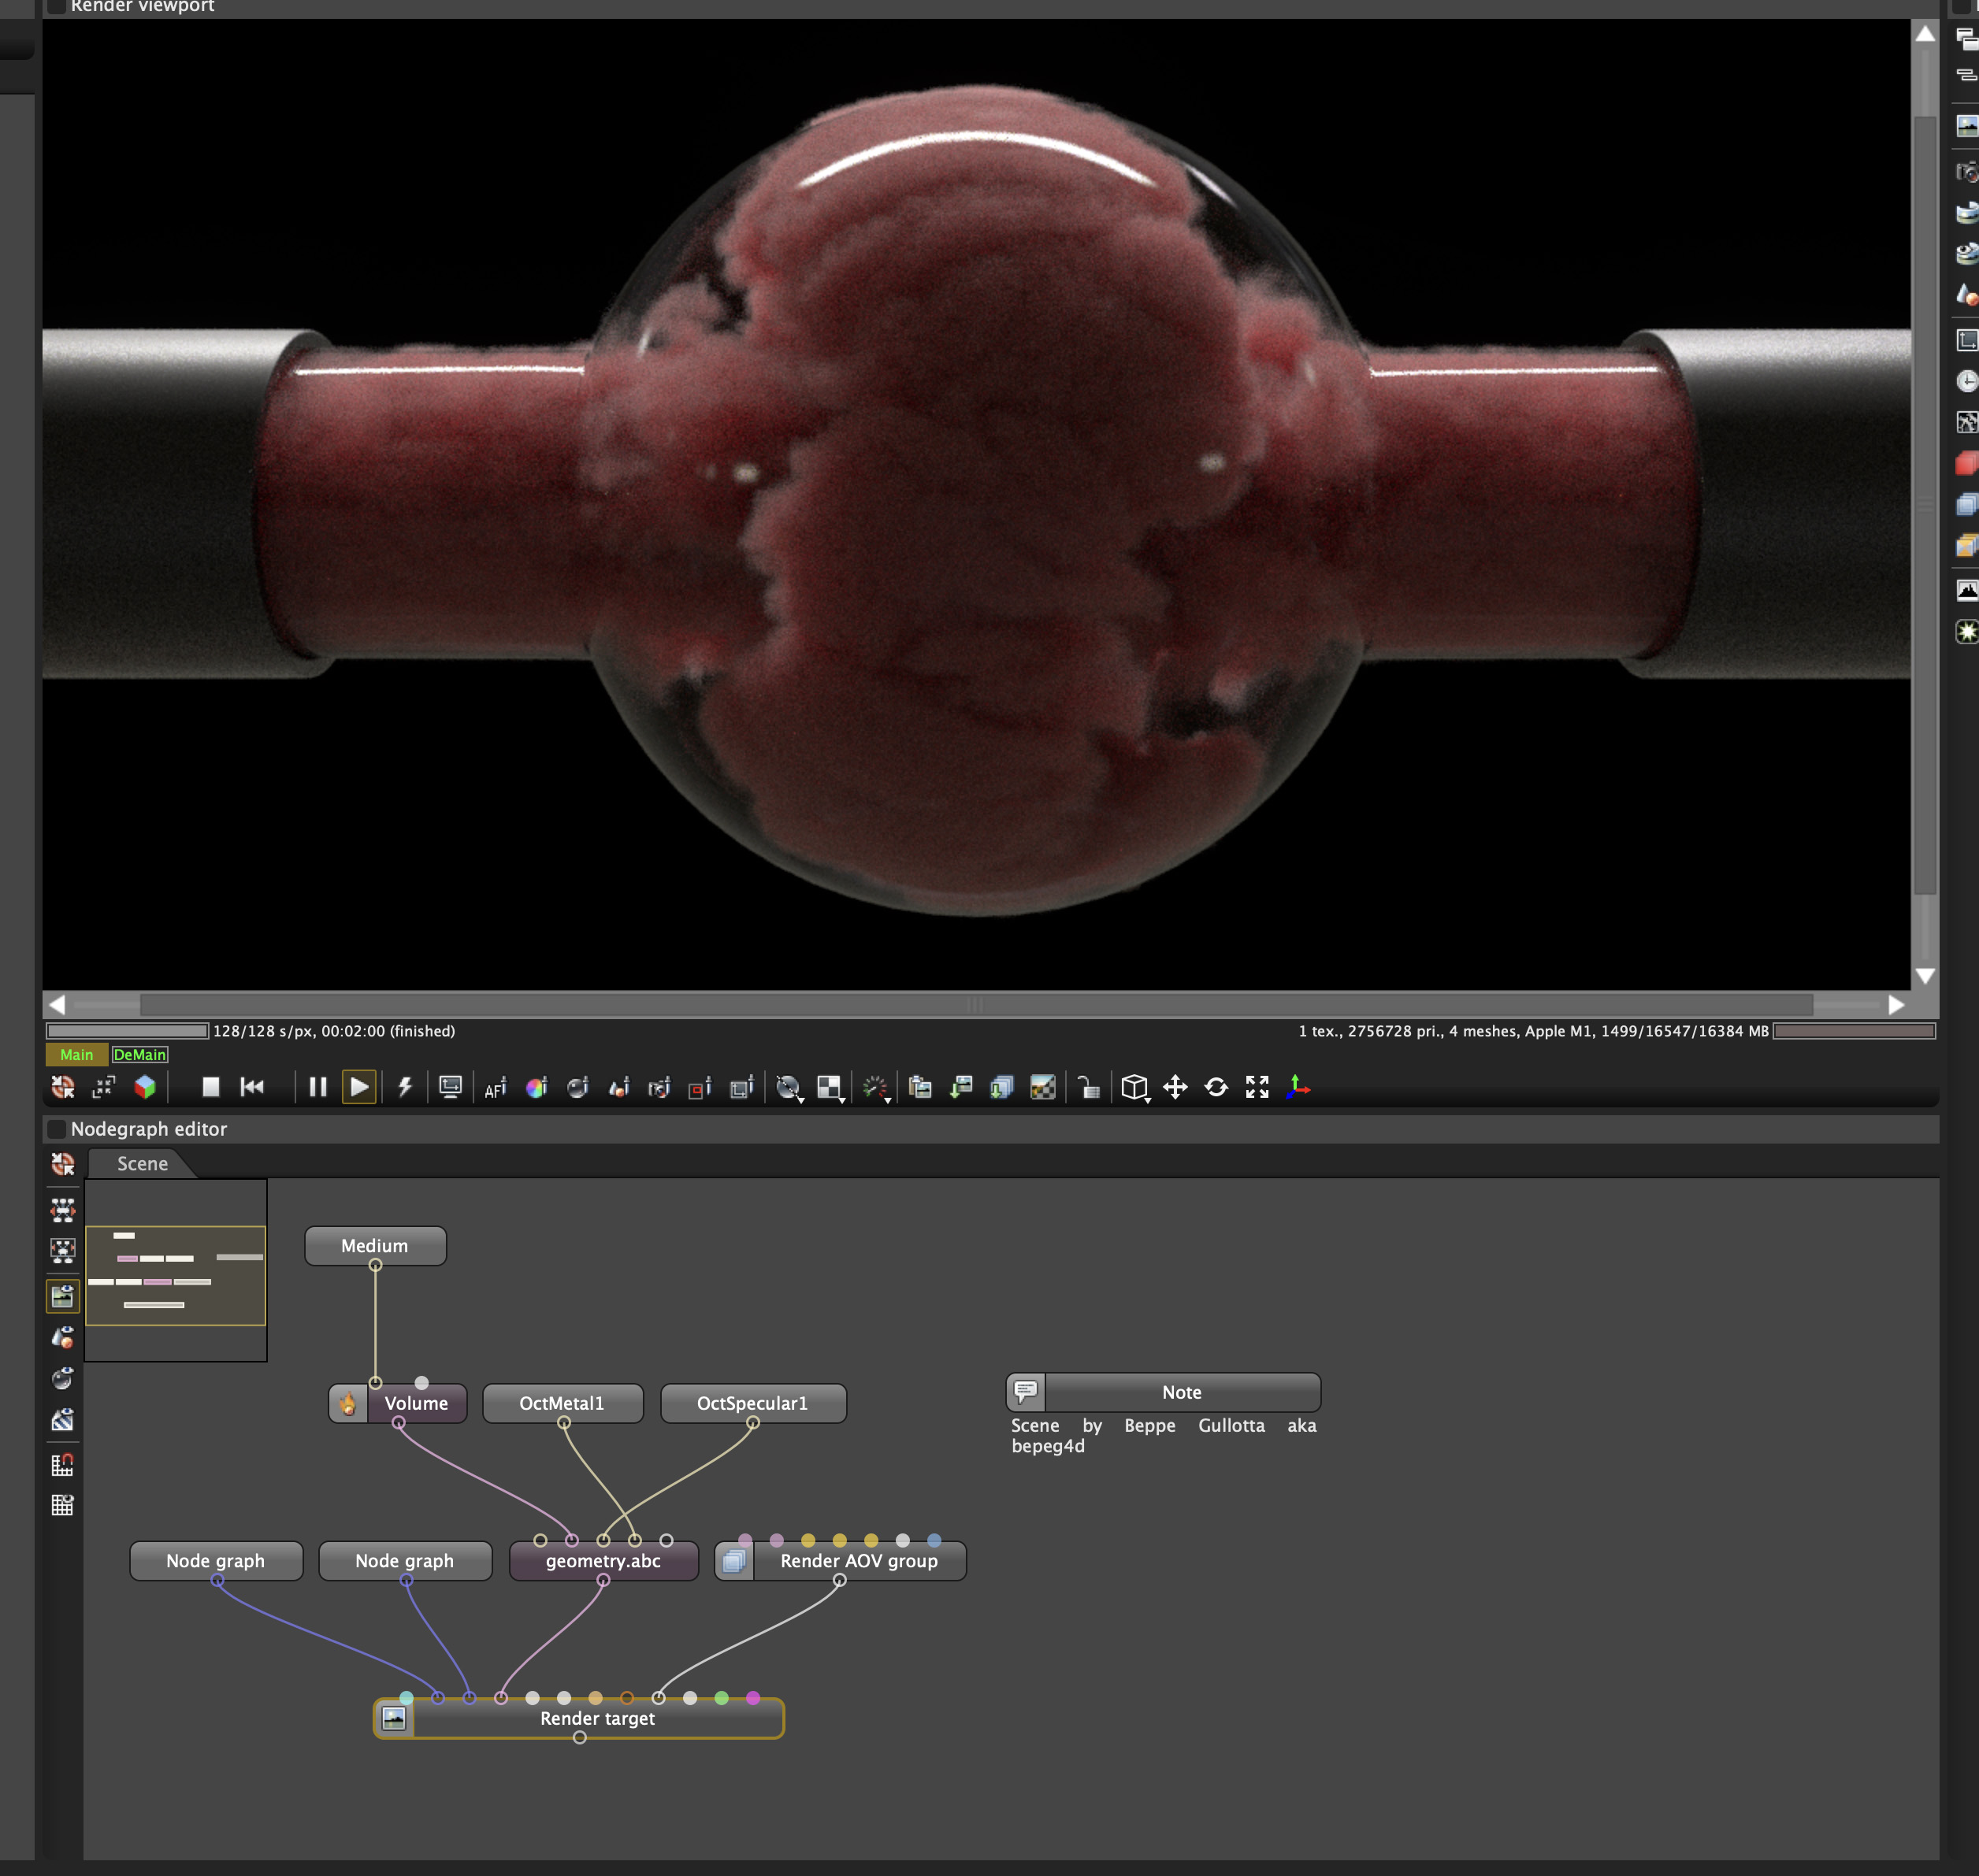Toggle the viewport lock icon
Image resolution: width=1979 pixels, height=1876 pixels.
coord(1089,1088)
